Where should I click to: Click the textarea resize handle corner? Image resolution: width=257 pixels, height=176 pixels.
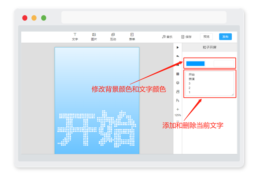(x=233, y=94)
